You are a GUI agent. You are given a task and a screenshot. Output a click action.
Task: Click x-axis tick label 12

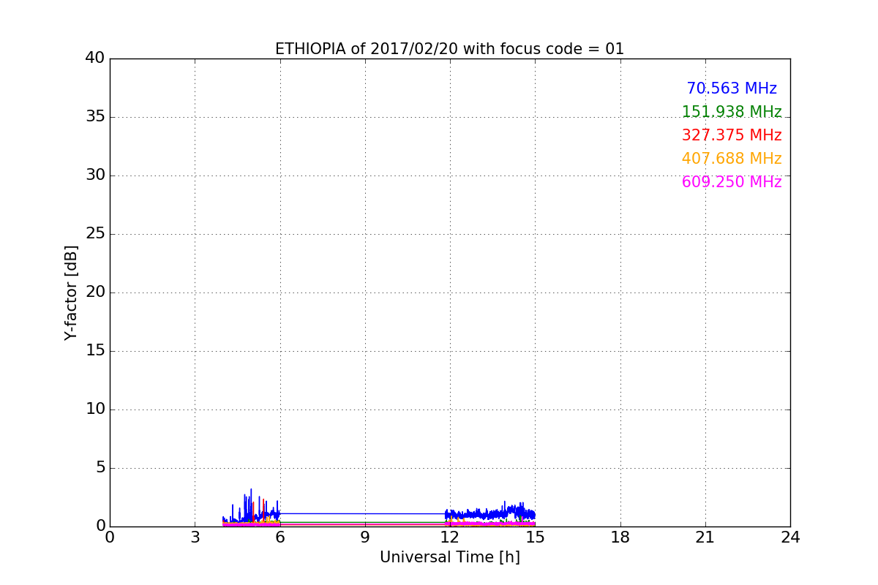click(x=450, y=537)
